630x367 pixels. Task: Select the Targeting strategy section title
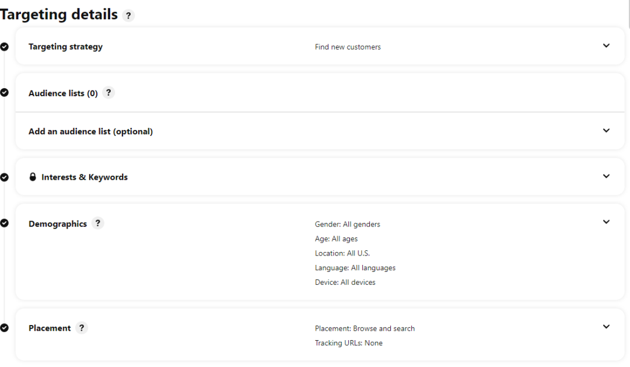click(x=65, y=47)
